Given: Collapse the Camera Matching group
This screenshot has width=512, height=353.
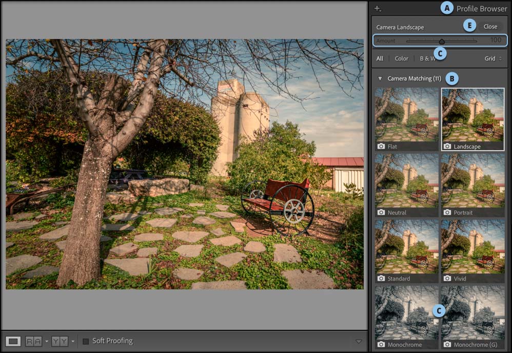Looking at the screenshot, I should point(380,78).
